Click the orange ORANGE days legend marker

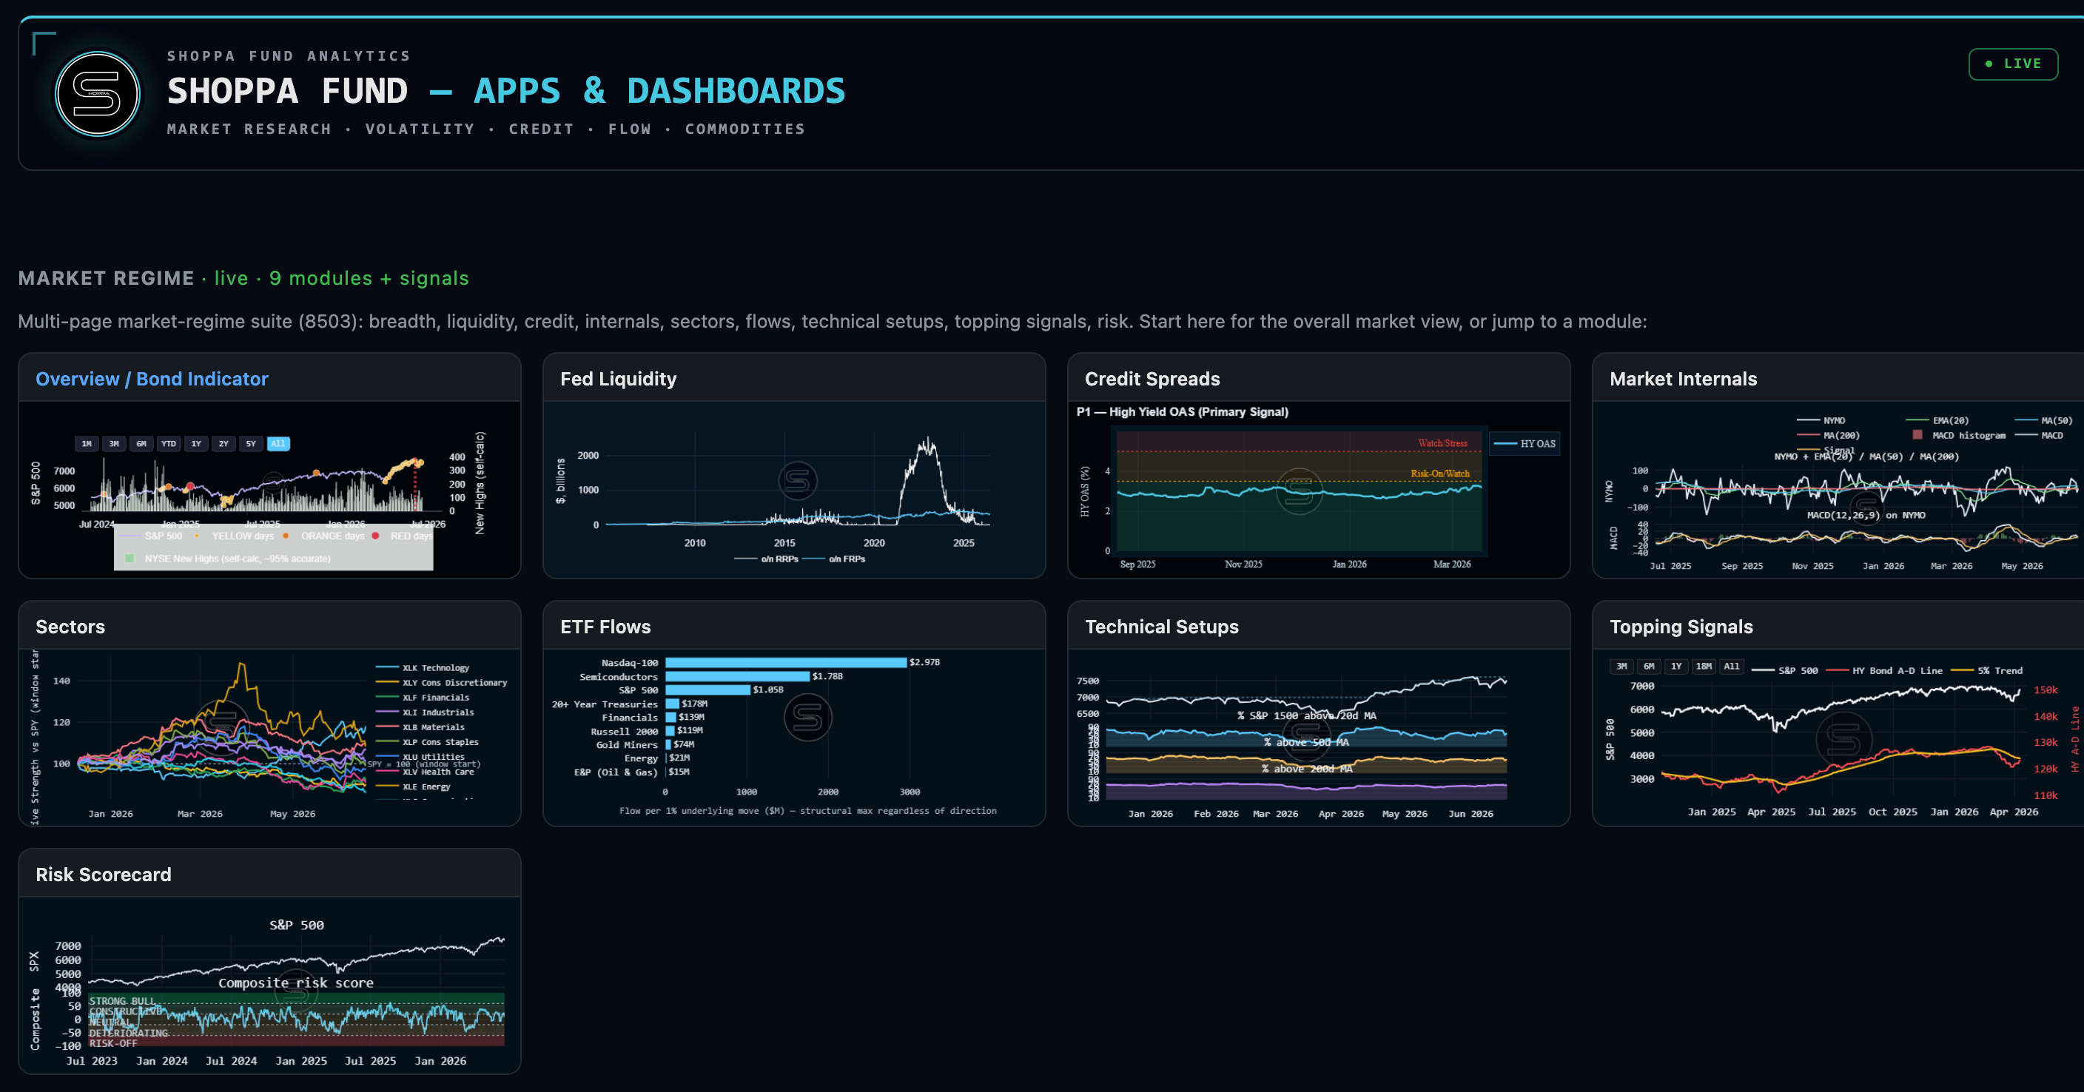[x=286, y=536]
